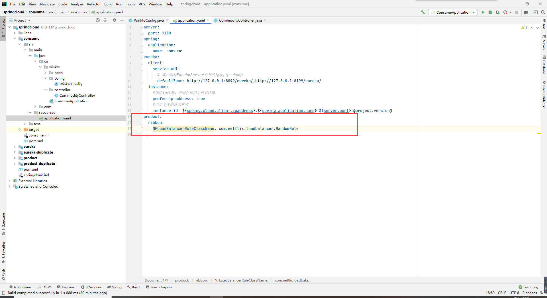The image size is (547, 298).
Task: Open the Event Log
Action: click(528, 287)
